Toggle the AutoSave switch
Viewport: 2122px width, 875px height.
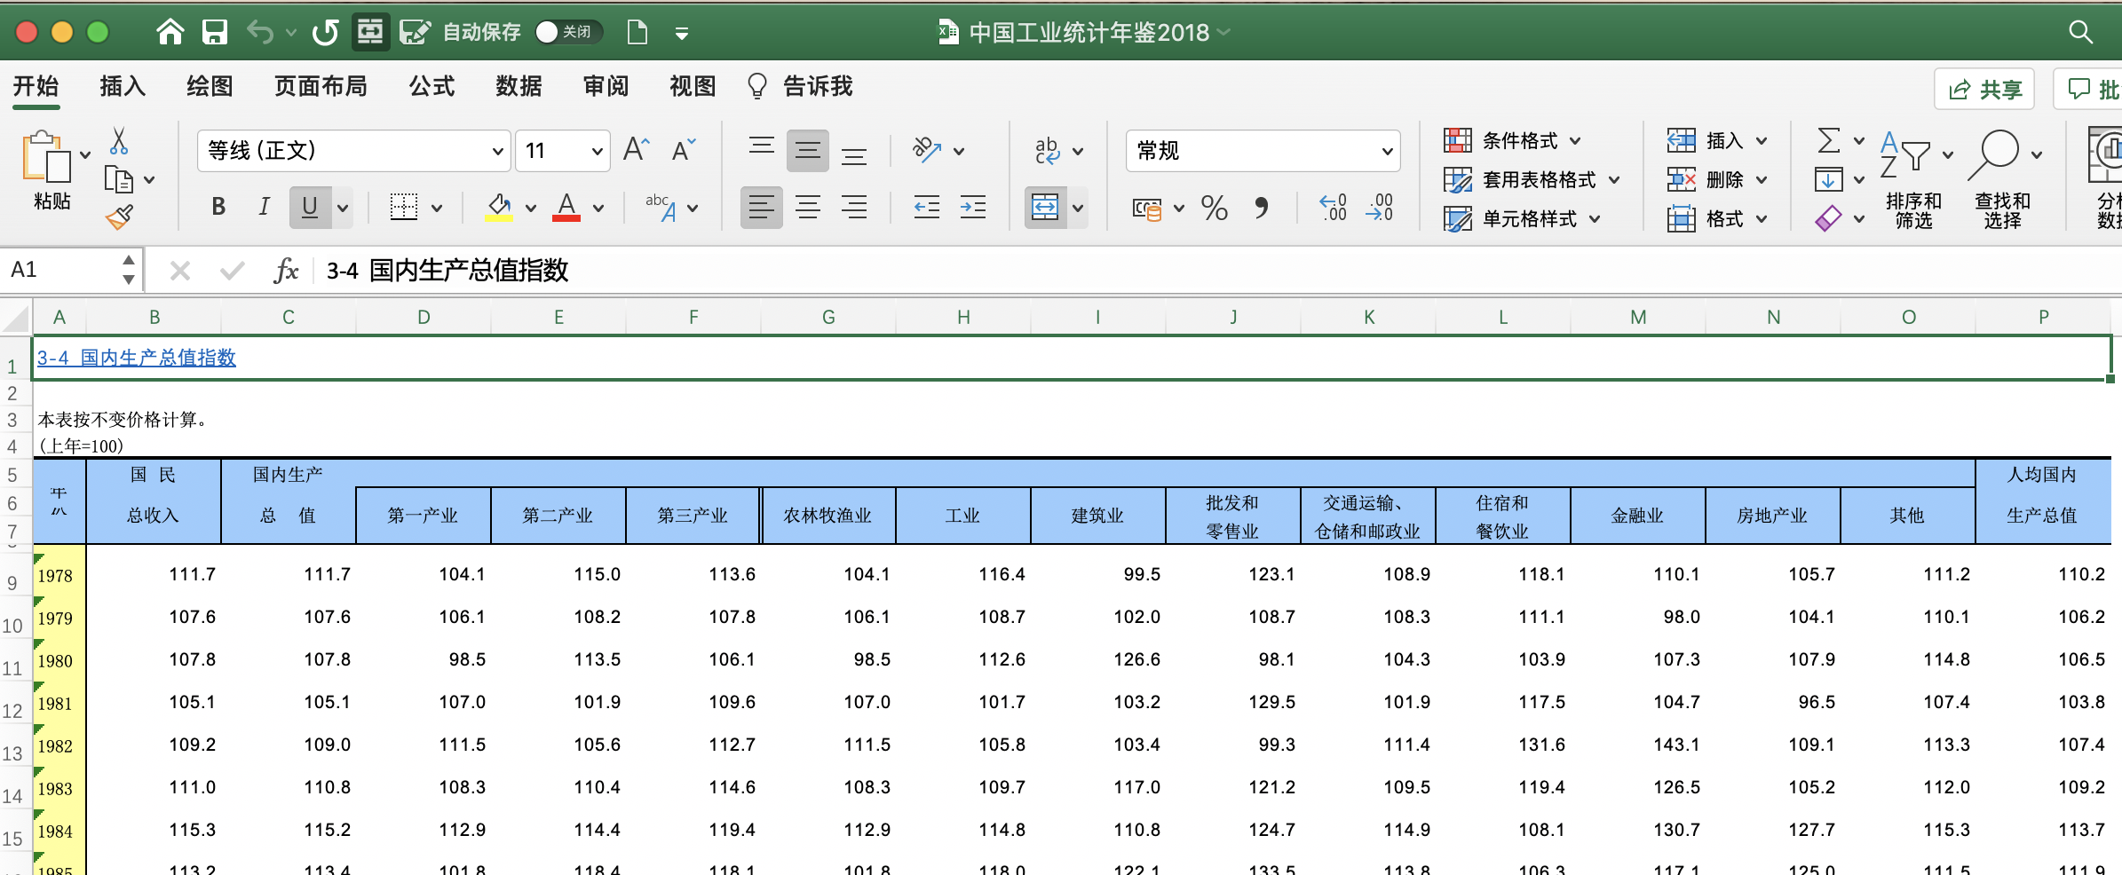click(x=568, y=33)
